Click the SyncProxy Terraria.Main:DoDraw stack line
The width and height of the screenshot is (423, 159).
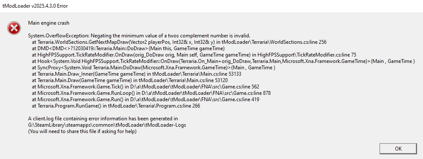coord(154,68)
